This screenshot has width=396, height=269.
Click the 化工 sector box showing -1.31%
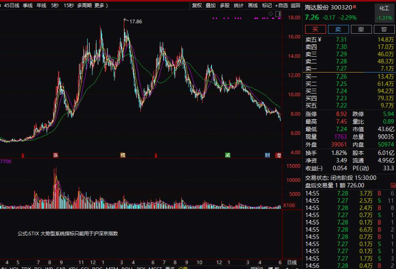pos(384,13)
